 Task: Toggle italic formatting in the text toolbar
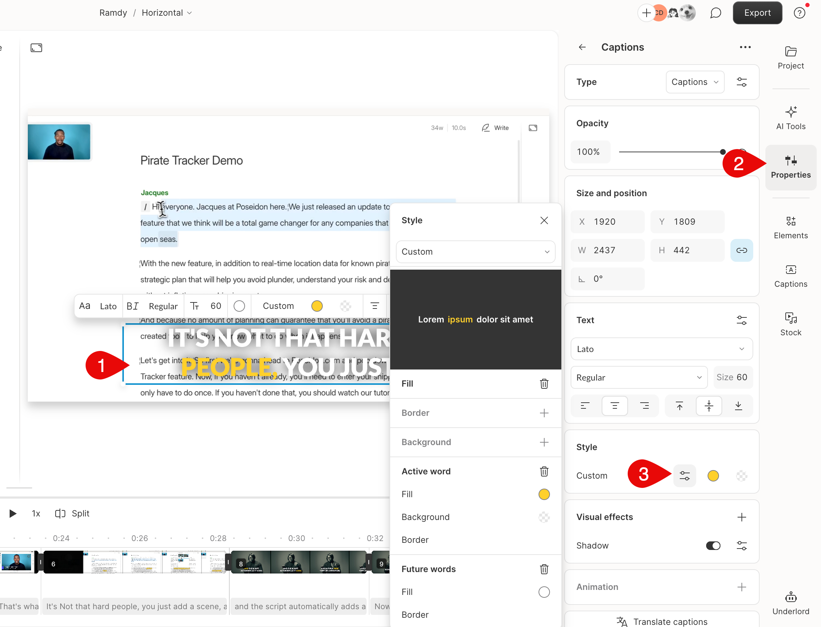tap(137, 306)
